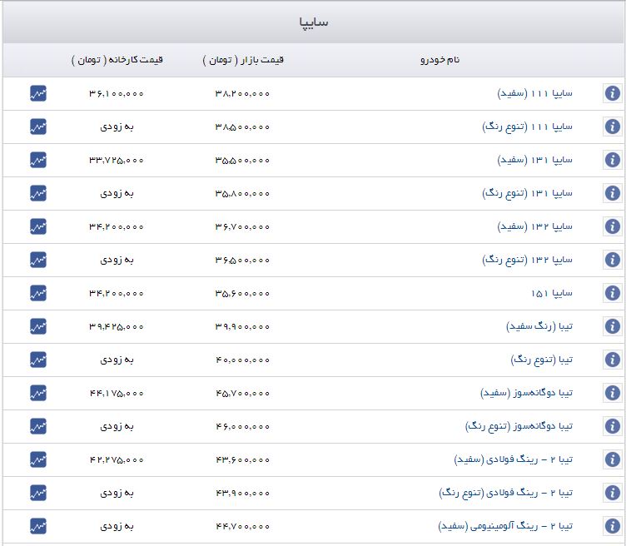Select market price ۴۰,۰۰۰,۰۰۰ cell
The image size is (626, 546).
(x=242, y=360)
